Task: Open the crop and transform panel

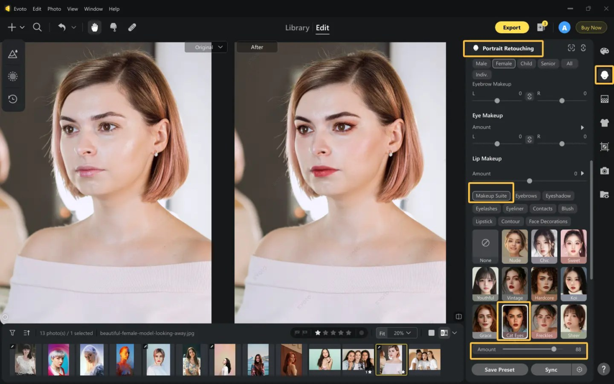Action: point(604,147)
